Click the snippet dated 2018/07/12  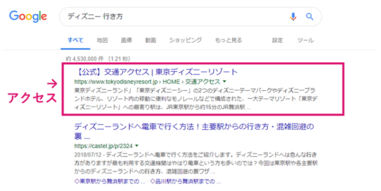pos(196,163)
